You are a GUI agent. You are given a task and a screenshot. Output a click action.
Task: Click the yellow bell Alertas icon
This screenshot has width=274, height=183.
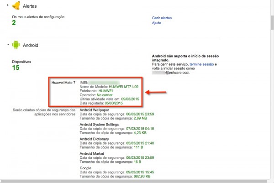[x=16, y=5]
